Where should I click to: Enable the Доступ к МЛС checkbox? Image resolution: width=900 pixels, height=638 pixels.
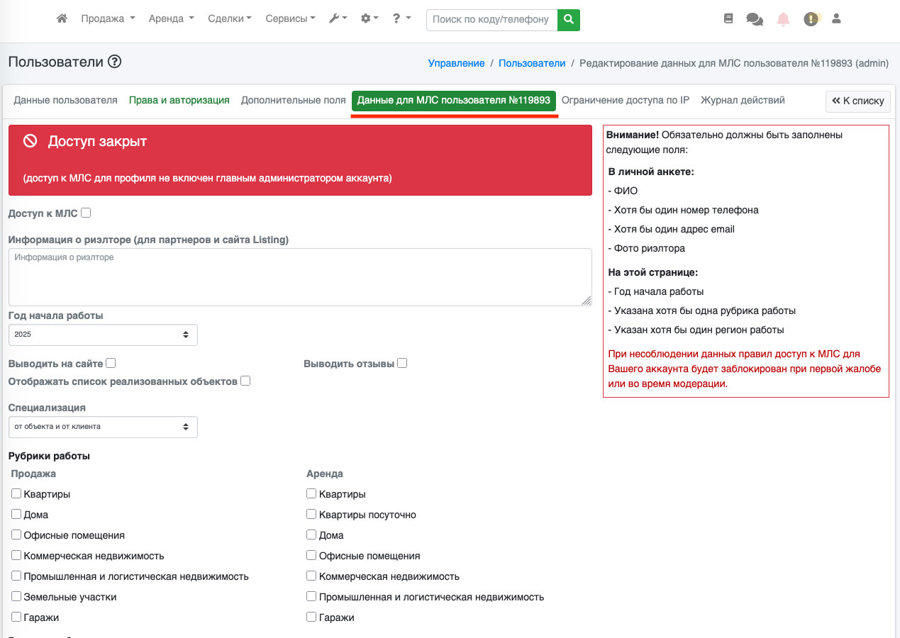[86, 213]
